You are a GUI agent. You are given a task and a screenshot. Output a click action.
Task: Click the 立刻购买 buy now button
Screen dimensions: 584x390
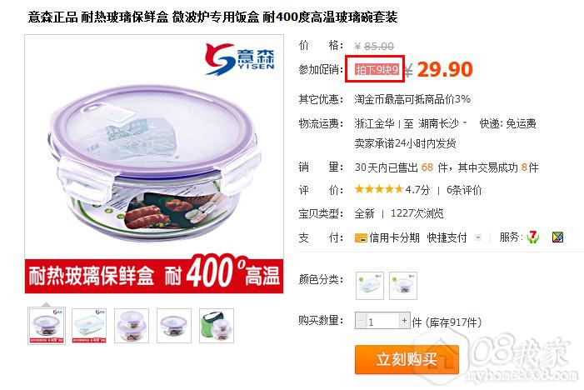tap(407, 359)
